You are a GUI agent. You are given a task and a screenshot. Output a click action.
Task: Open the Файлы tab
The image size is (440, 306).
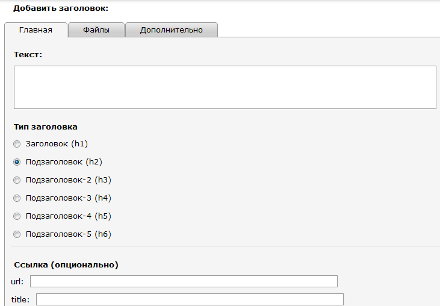[x=96, y=30]
